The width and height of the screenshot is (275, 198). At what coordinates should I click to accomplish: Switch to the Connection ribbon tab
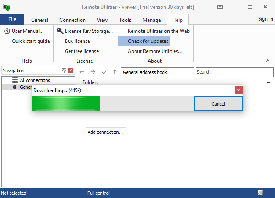73,20
